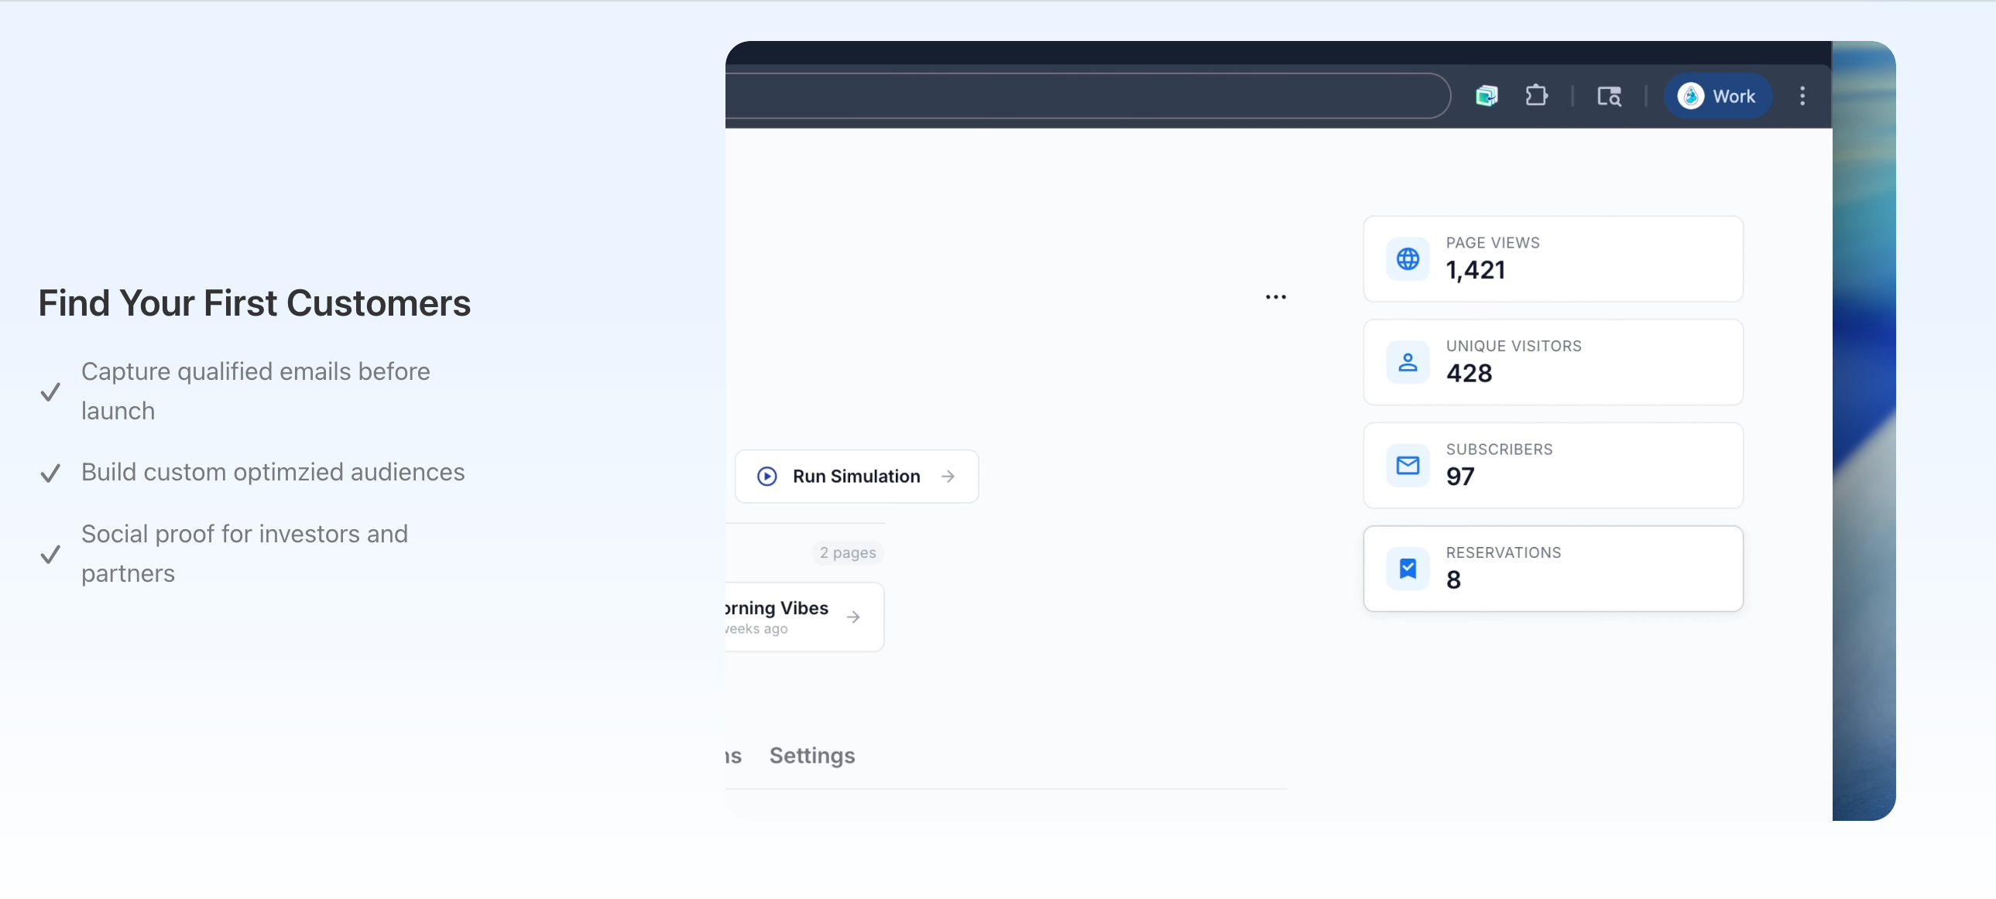The height and width of the screenshot is (899, 1996).
Task: Click the play icon beside Run Simulation
Action: coord(767,477)
